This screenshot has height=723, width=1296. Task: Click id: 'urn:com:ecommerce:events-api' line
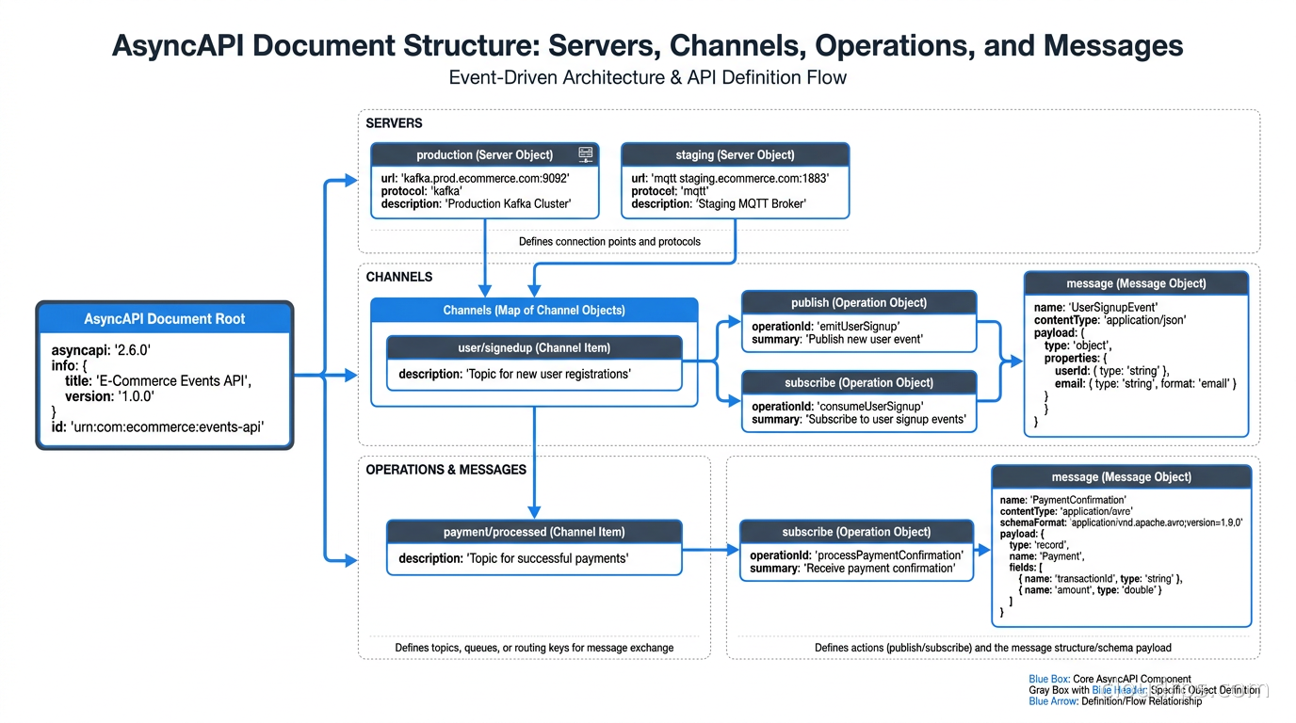[157, 428]
